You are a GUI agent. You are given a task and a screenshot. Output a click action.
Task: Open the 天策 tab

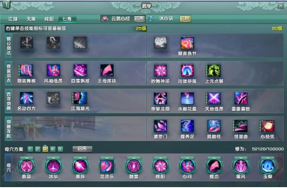pos(31,19)
